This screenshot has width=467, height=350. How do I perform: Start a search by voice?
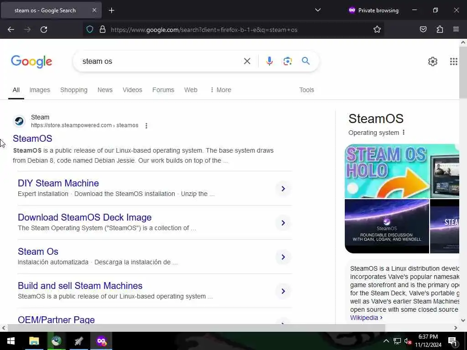tap(269, 61)
